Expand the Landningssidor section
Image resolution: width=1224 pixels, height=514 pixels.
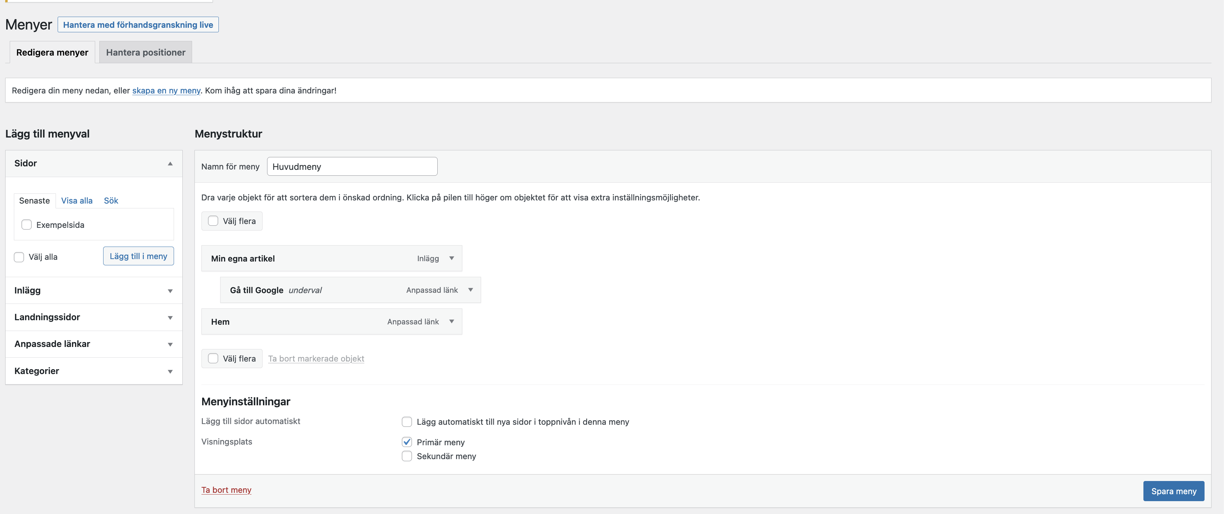coord(170,317)
